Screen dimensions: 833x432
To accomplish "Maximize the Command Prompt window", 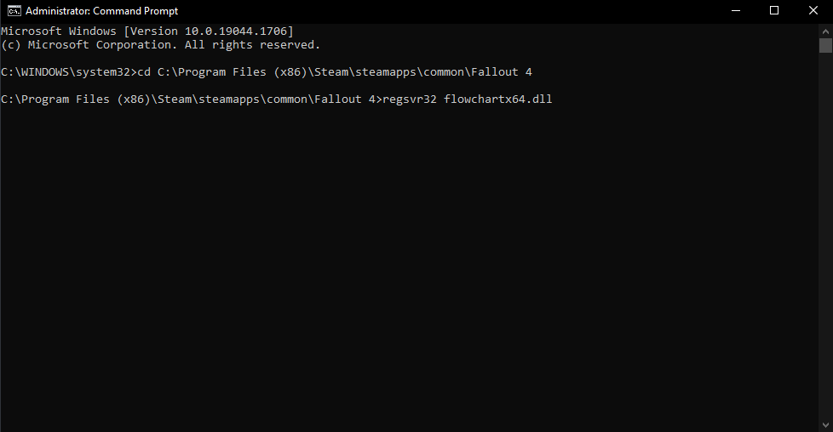I will (x=774, y=11).
